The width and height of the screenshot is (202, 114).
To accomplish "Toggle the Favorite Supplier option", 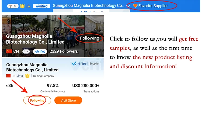I will pyautogui.click(x=150, y=6).
